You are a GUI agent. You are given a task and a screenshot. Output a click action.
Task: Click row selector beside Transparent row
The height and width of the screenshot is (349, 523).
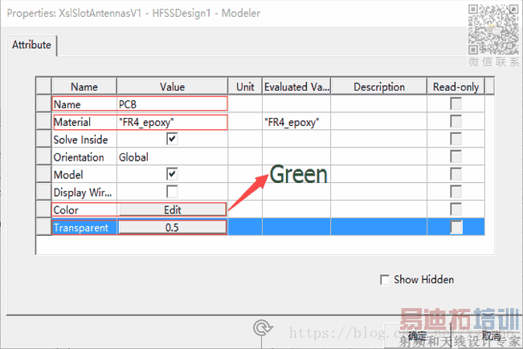(x=43, y=227)
